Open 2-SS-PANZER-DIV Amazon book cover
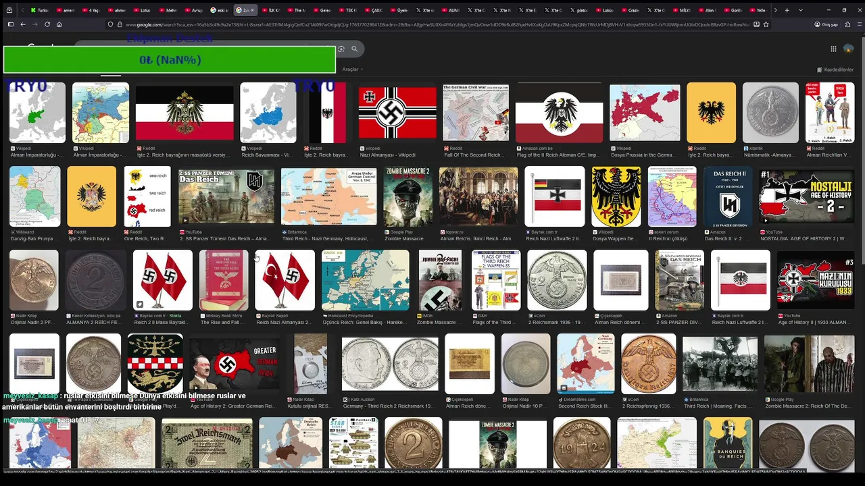The width and height of the screenshot is (865, 486). coord(679,280)
